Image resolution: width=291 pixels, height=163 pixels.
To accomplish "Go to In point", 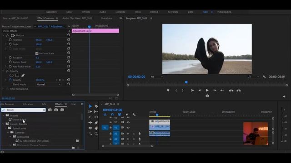I will click(x=192, y=91).
